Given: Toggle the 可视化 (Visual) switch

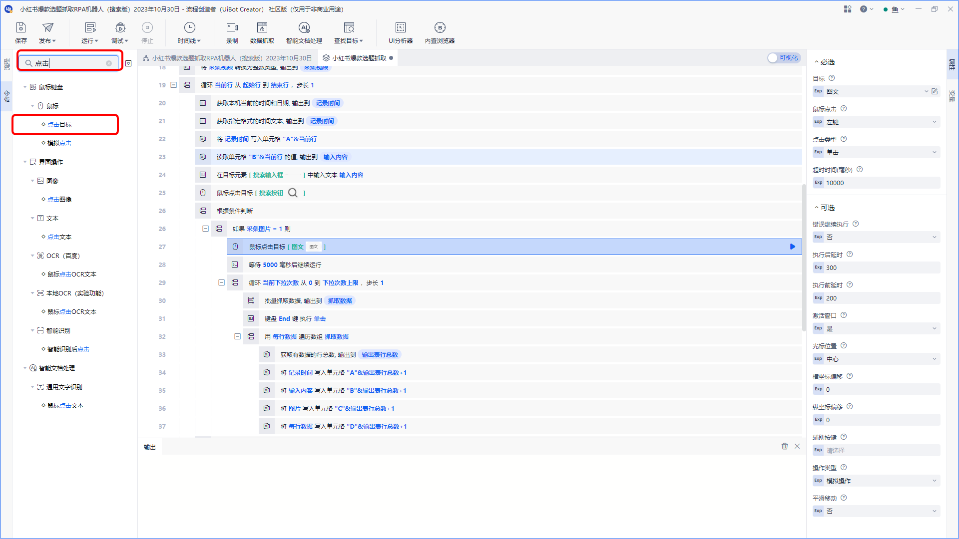Looking at the screenshot, I should coord(784,58).
